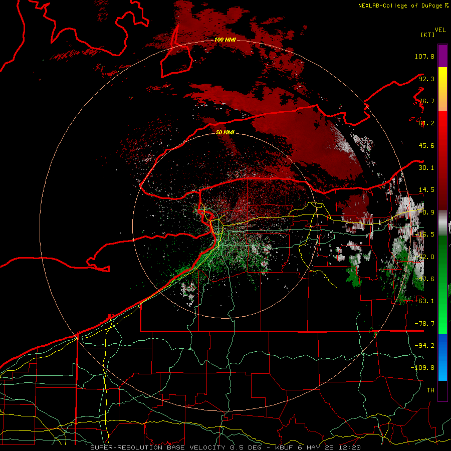The width and height of the screenshot is (451, 451).
Task: Click the 14.5 legend value
Action: [x=426, y=190]
